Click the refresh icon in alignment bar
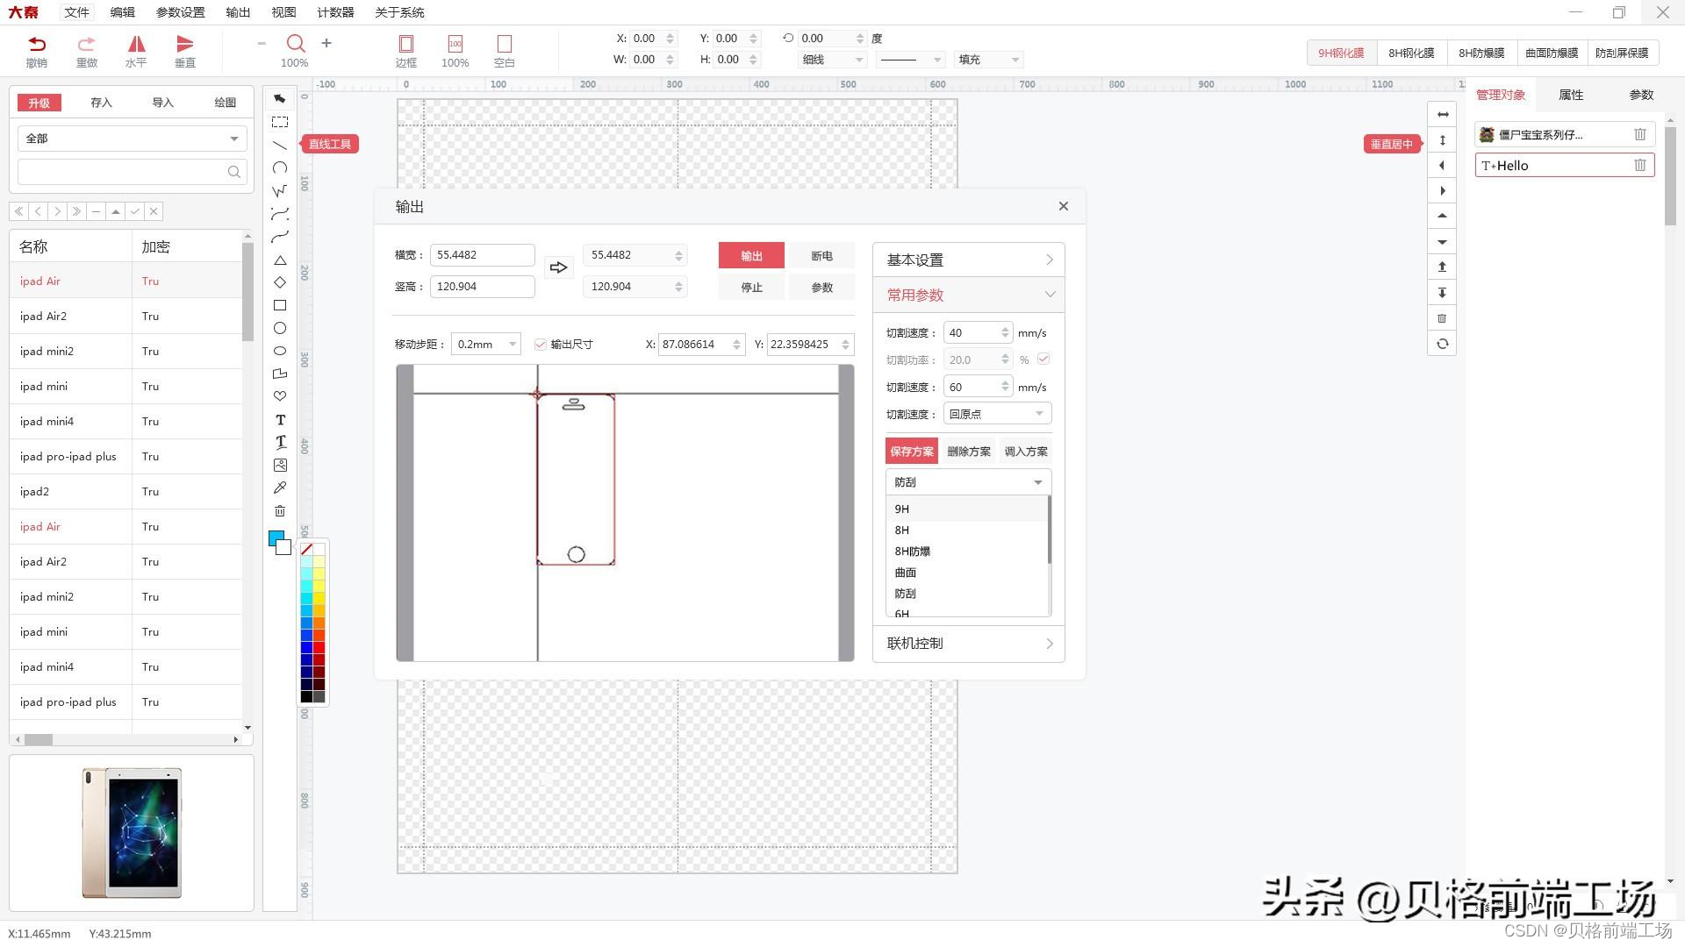Viewport: 1685px width, 947px height. click(1442, 344)
